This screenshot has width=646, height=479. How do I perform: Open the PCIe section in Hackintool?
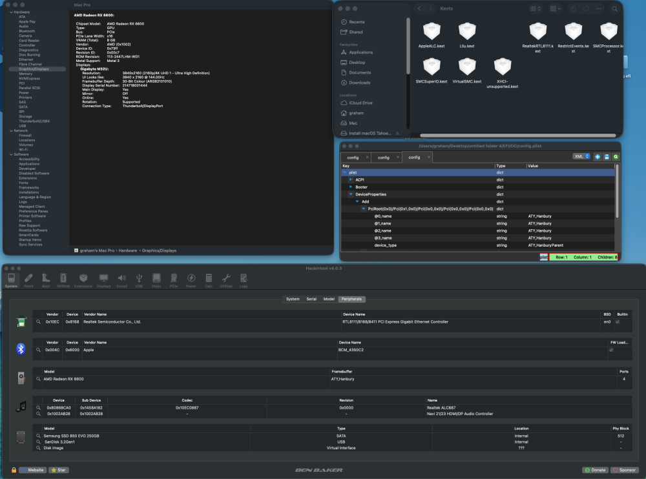click(x=173, y=280)
